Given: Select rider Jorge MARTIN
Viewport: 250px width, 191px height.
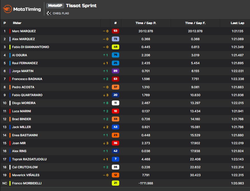Looking at the screenshot, I should pyautogui.click(x=23, y=71).
